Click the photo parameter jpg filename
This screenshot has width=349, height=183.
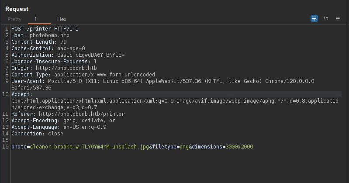89,147
